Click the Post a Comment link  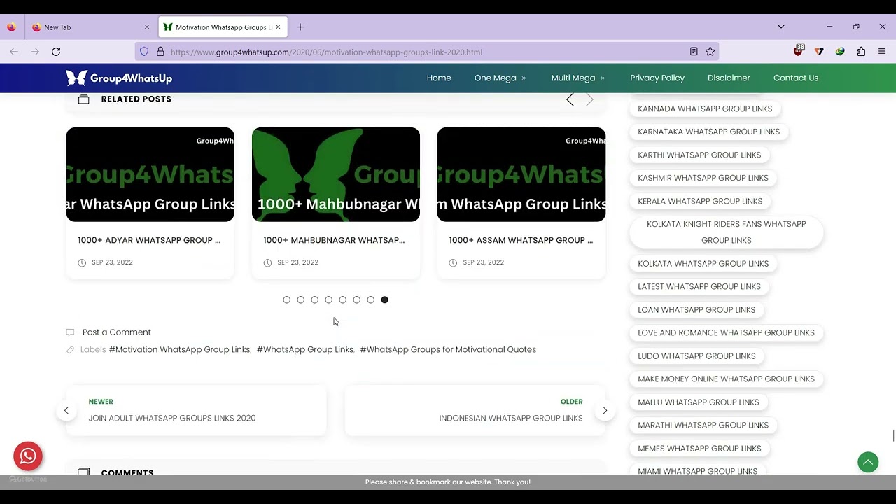[117, 332]
